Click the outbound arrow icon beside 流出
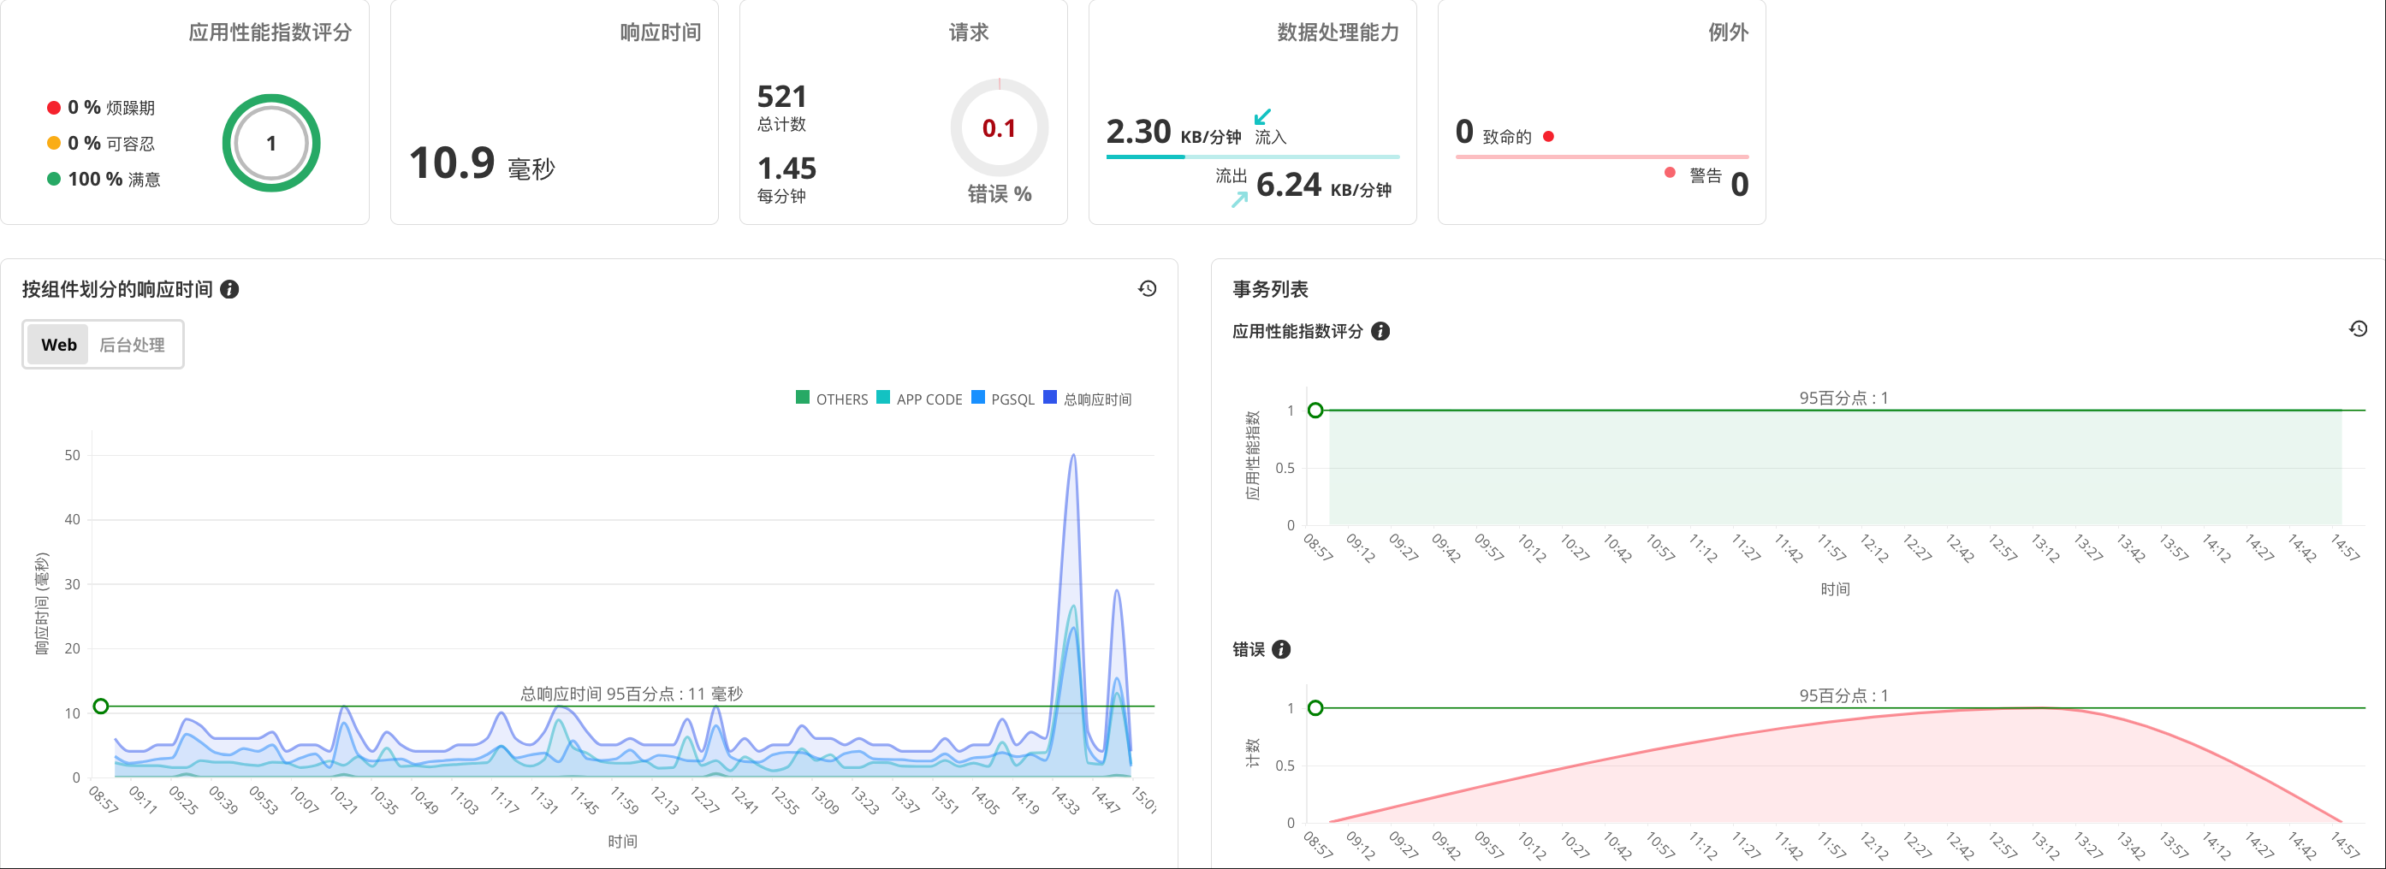 (1239, 199)
